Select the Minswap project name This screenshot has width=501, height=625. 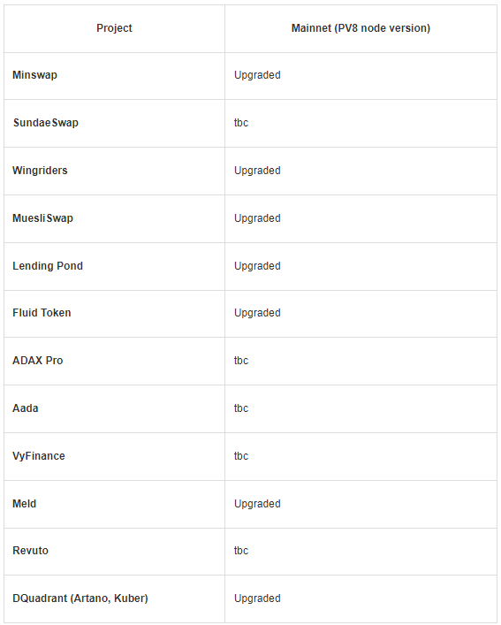(34, 75)
